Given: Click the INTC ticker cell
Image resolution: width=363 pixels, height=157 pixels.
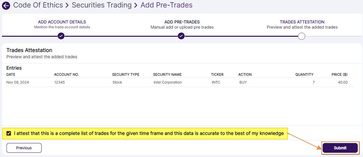Looking at the screenshot, I should point(216,82).
